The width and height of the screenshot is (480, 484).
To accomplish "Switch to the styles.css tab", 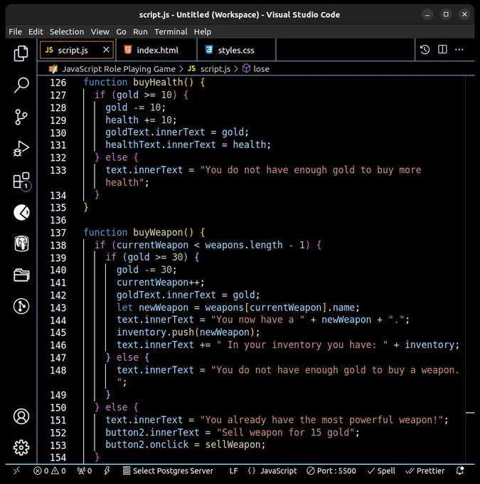I will [x=236, y=50].
